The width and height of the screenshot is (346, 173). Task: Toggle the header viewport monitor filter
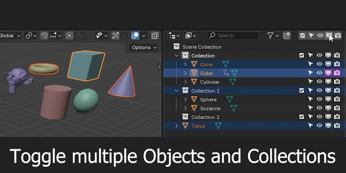click(x=329, y=35)
